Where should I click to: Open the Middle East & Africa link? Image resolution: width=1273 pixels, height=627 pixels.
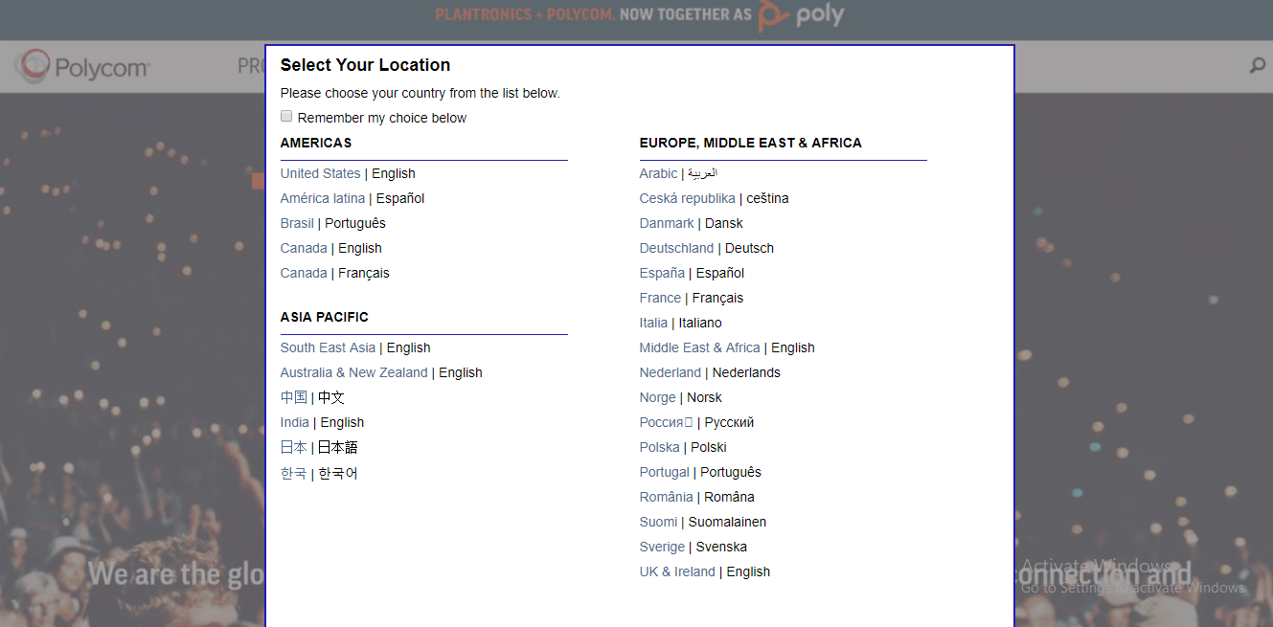tap(700, 347)
